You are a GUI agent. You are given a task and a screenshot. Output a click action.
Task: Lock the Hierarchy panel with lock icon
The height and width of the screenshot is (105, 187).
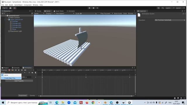point(30,11)
